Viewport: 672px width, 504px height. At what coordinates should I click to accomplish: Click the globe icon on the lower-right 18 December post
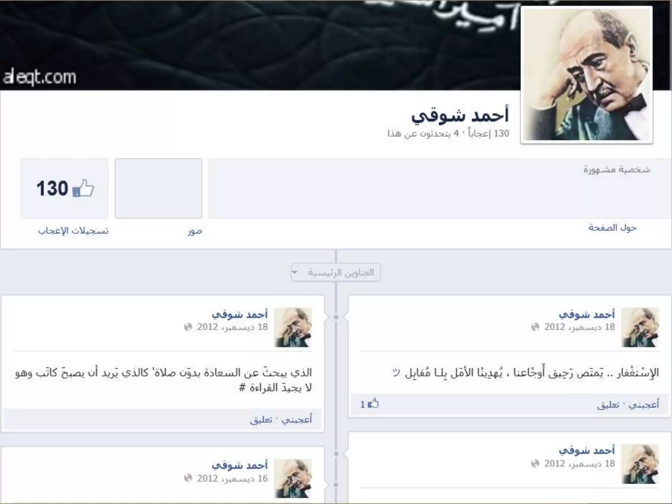(535, 463)
